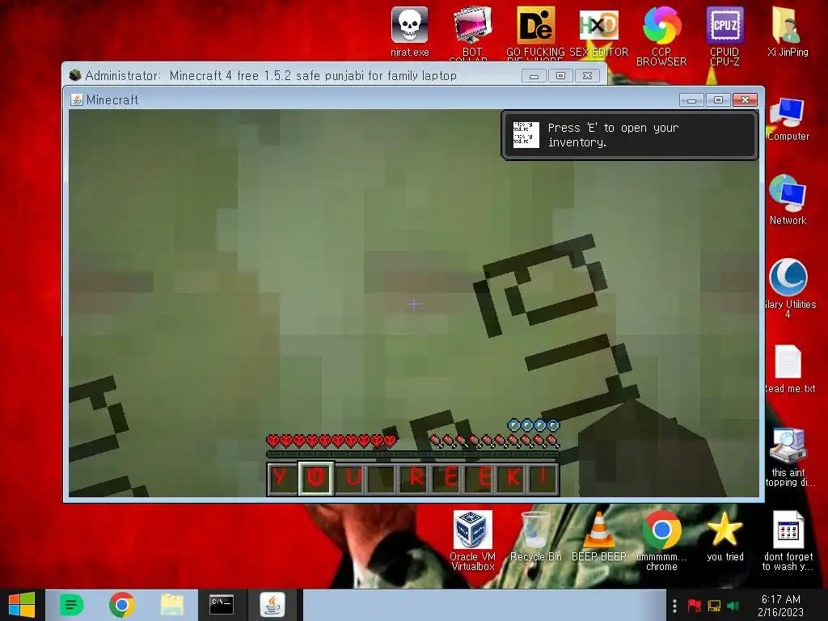Screen dimensions: 828x621
Task: Click the 'Press E to open your inventory' toast
Action: click(x=629, y=135)
